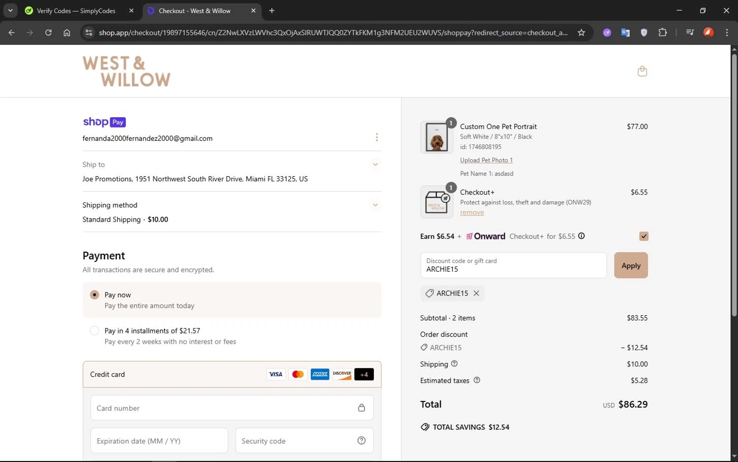
Task: Bookmark this page with star icon
Action: [x=582, y=33]
